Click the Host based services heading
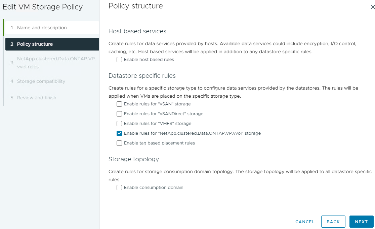Viewport: 375px width, 229px height. (137, 31)
